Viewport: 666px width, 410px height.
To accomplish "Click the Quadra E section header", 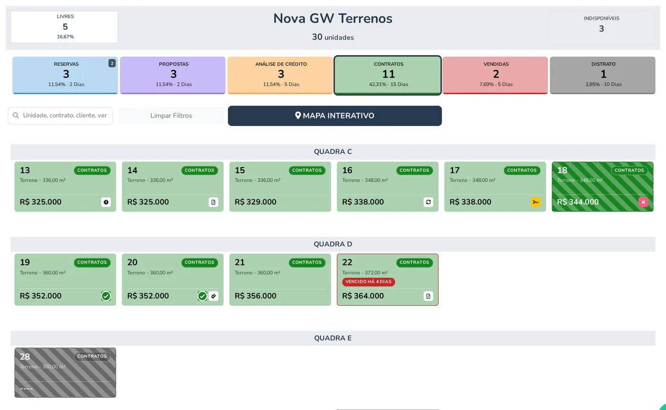I will pyautogui.click(x=333, y=338).
